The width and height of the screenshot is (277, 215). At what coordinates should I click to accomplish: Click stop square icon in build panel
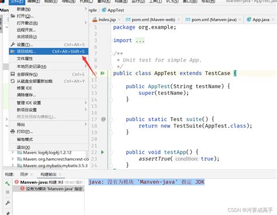(x=8, y=192)
